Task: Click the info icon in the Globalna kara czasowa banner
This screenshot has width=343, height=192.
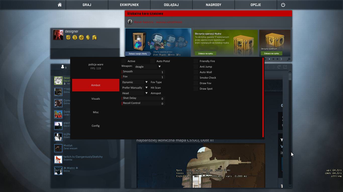Action: coord(130,22)
